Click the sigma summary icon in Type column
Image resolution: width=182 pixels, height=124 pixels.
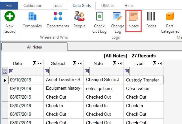point(155,63)
